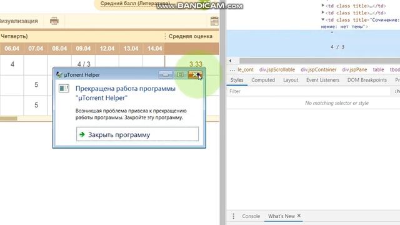Switch to the Styles tab in DevTools

pyautogui.click(x=237, y=80)
